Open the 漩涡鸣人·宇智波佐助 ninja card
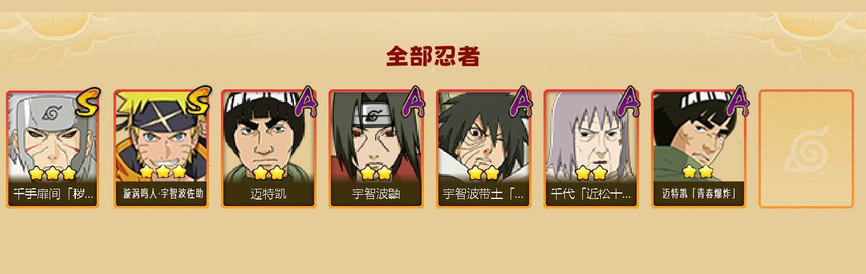 pos(161,149)
